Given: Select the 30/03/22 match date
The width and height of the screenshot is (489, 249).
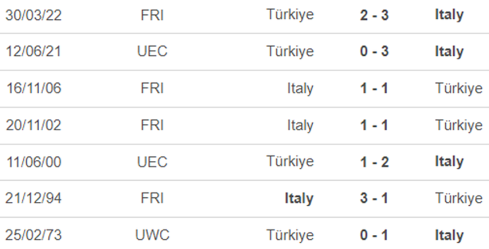Looking at the screenshot, I should coord(34,15).
